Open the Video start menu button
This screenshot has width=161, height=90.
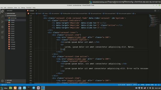point(4,88)
